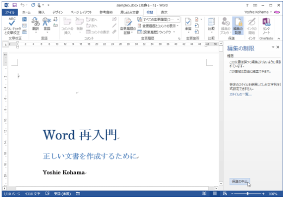The width and height of the screenshot is (283, 198).
Task: Click the Compare (比較) documents icon
Action: click(211, 25)
